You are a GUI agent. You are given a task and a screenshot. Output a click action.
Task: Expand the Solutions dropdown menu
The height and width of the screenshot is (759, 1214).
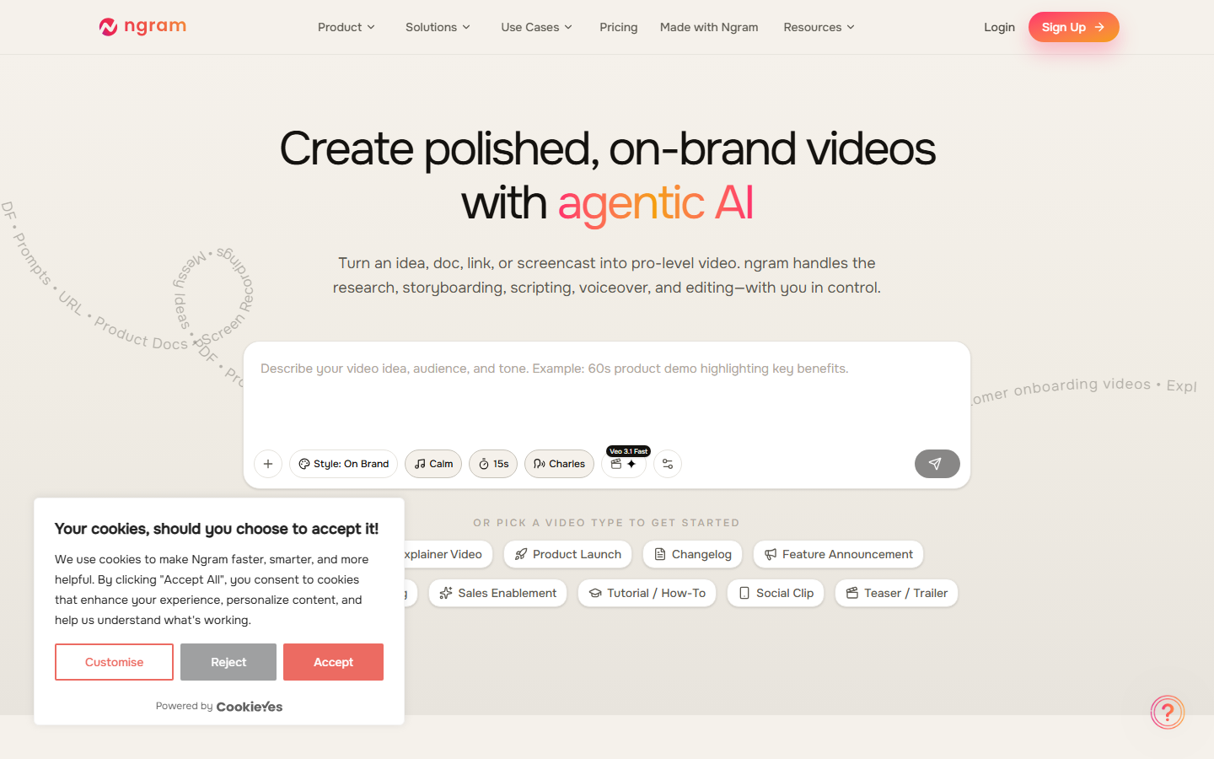point(438,27)
